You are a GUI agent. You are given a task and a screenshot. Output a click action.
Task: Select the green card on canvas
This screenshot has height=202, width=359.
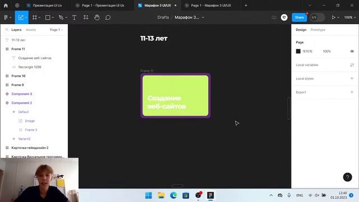[176, 95]
